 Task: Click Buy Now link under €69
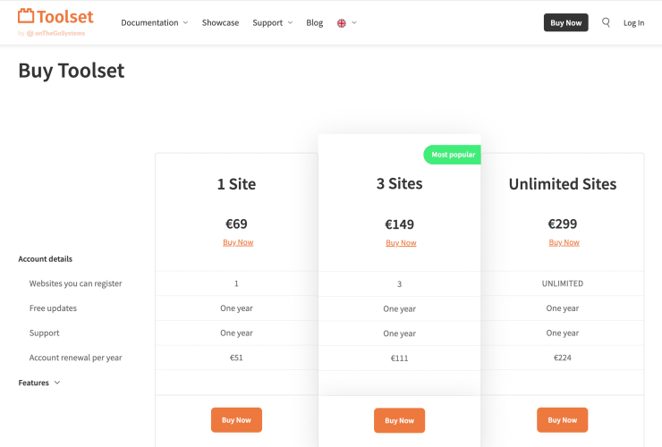click(x=238, y=242)
